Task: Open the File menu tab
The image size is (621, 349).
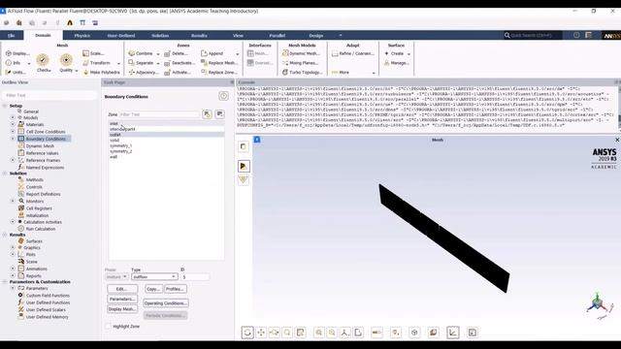Action: pyautogui.click(x=12, y=35)
